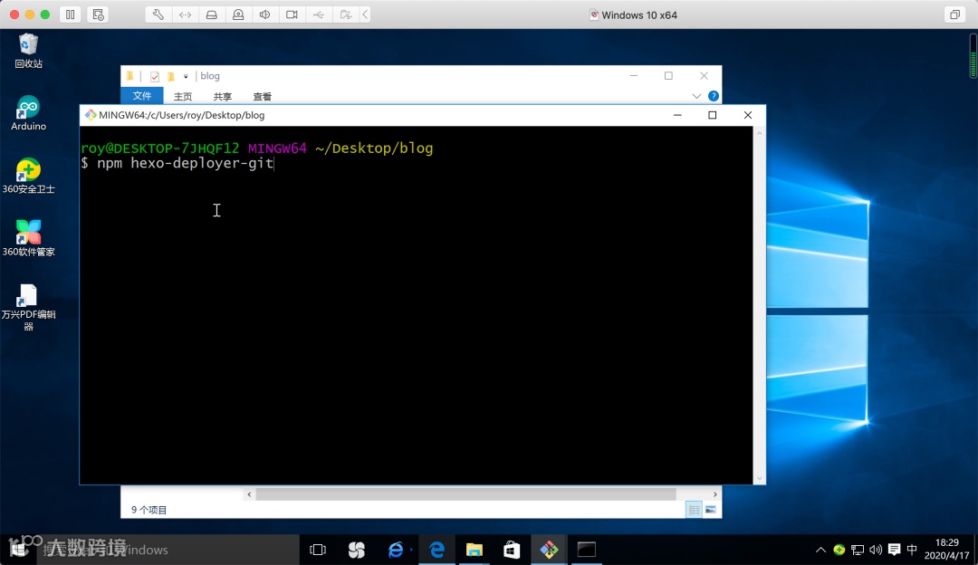Click the Explorer horizontal scrollbar right arrow
The image size is (978, 565).
coord(714,494)
